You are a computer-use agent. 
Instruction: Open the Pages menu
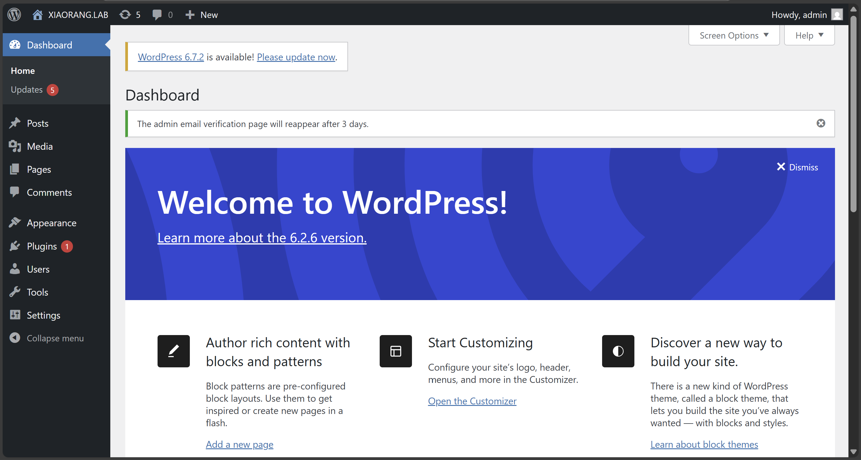tap(57, 169)
